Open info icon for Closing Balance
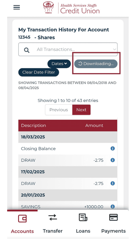Viewport: 134px width, 239px height. 112,148
